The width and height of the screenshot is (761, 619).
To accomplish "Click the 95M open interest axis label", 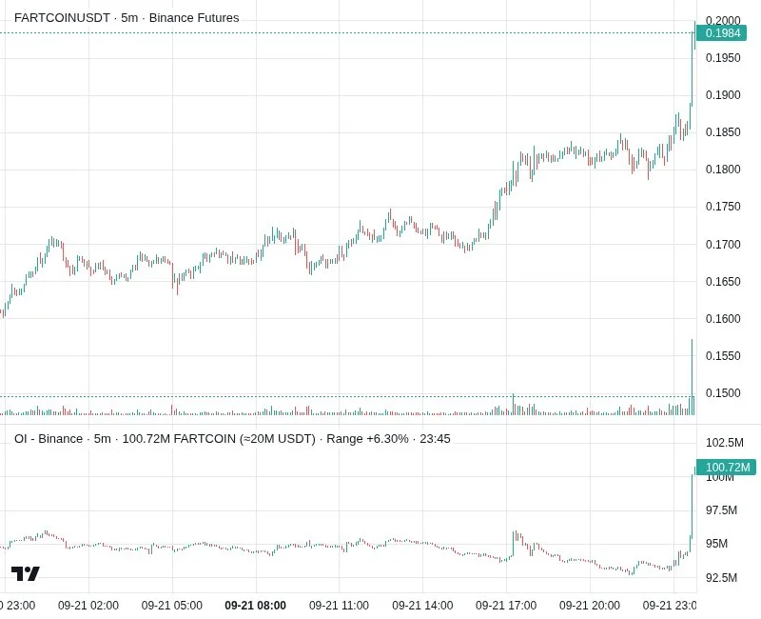I will 716,544.
